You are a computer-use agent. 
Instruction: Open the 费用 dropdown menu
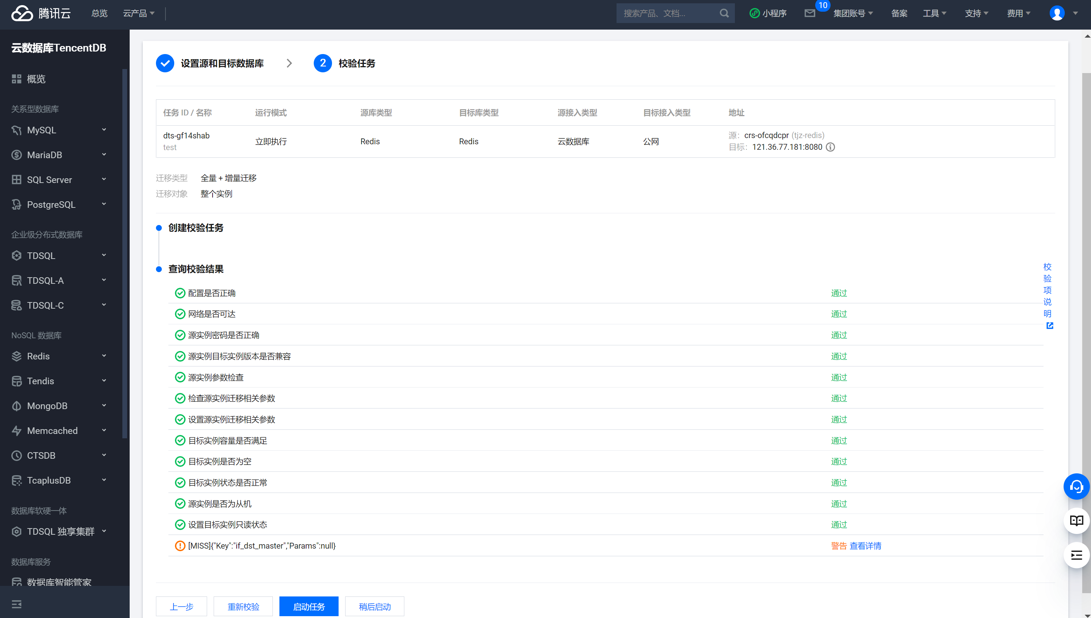click(1018, 13)
